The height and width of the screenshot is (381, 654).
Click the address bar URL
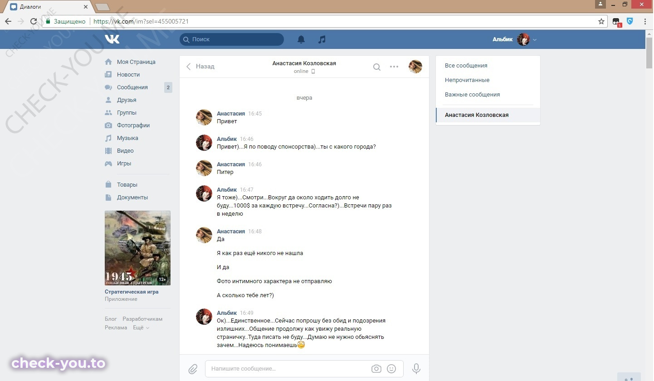pos(141,21)
